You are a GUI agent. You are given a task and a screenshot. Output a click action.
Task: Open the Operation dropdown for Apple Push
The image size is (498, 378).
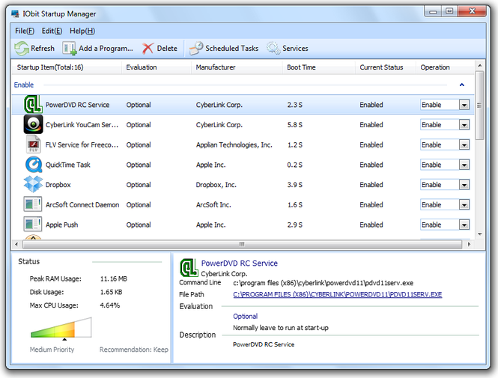[x=464, y=225]
